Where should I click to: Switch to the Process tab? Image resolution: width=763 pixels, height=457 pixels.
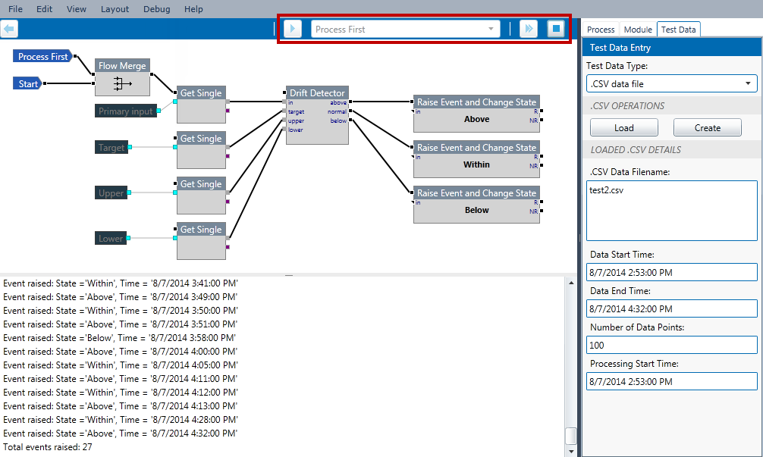tap(601, 30)
